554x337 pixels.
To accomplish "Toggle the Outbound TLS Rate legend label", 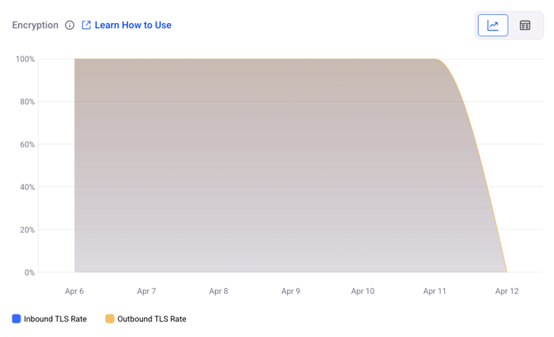I will coord(151,319).
